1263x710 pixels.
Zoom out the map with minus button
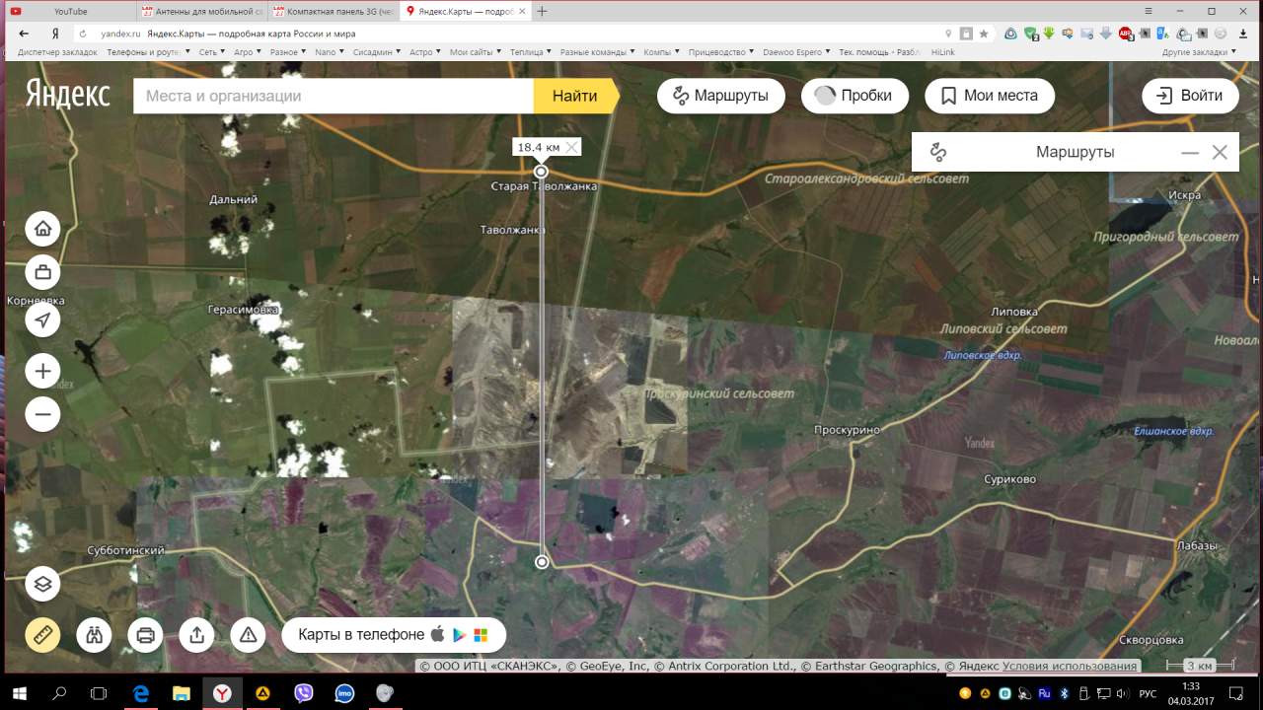tap(42, 415)
